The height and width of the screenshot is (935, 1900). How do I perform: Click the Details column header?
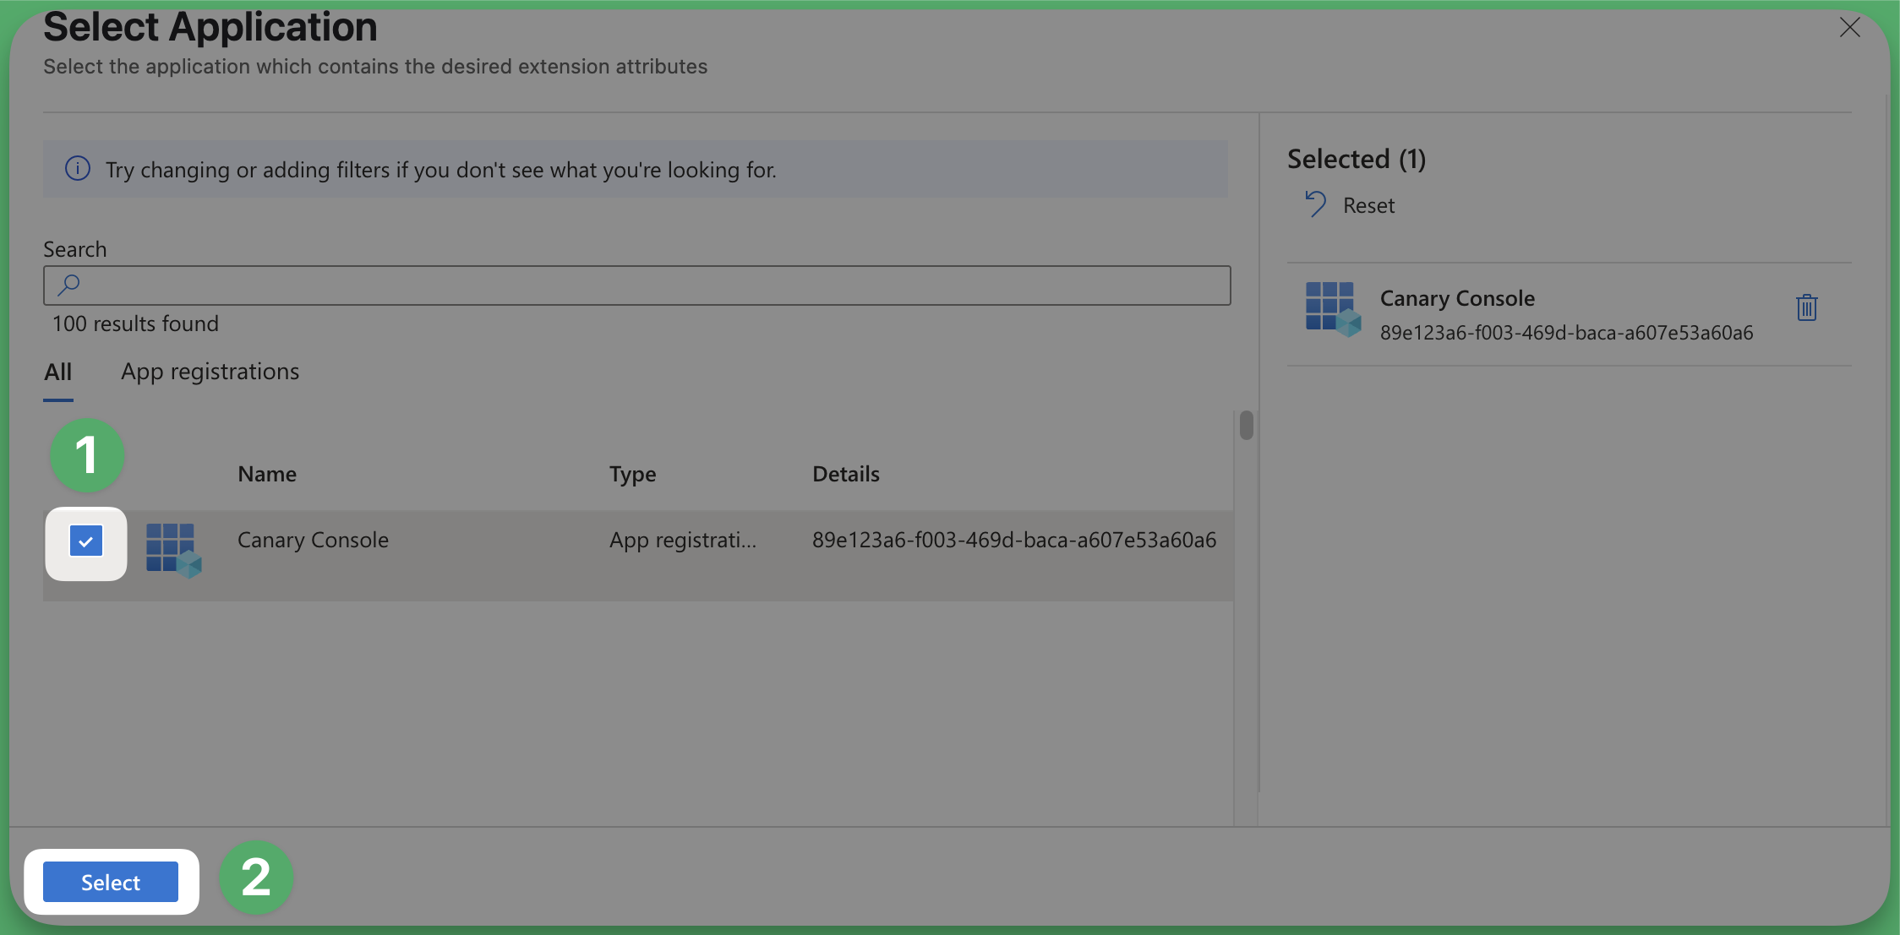click(846, 474)
